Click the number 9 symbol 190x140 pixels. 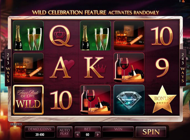click(x=162, y=68)
